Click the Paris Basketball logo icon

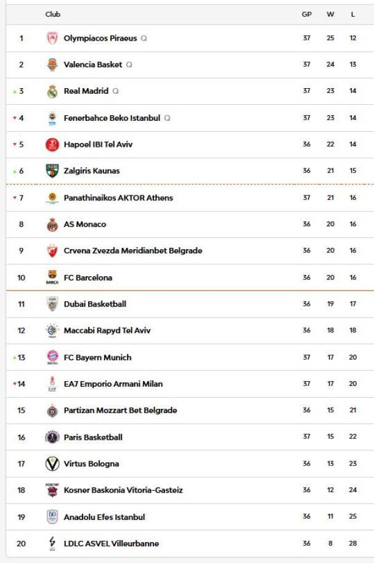pos(52,437)
